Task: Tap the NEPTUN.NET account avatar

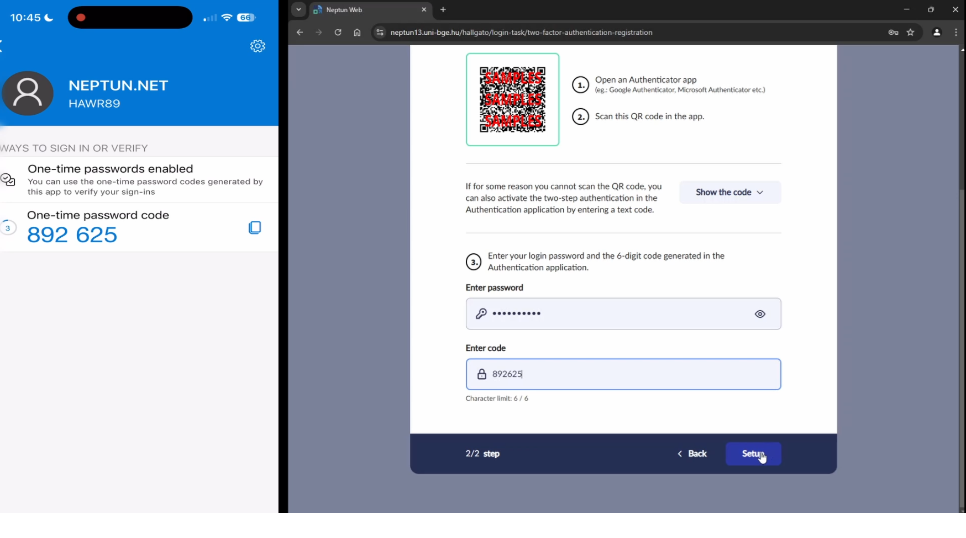Action: 28,93
